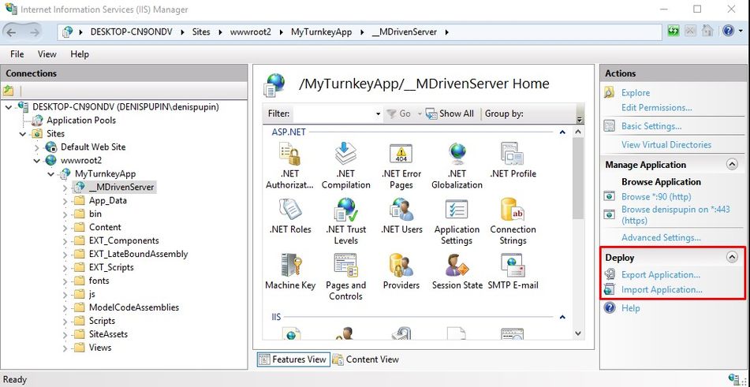Screen dimensions: 750x387
Task: Click the Forward navigation arrow
Action: point(34,32)
